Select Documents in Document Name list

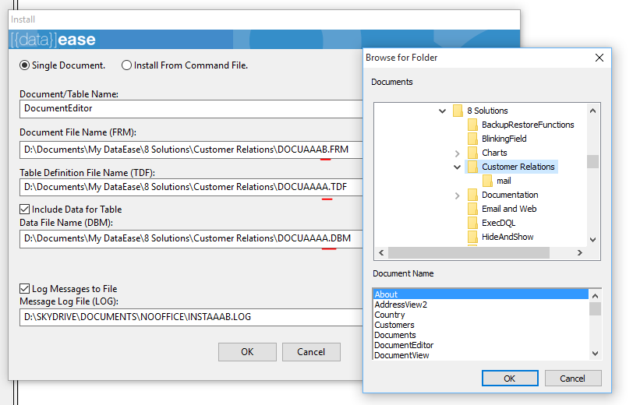pyautogui.click(x=480, y=335)
